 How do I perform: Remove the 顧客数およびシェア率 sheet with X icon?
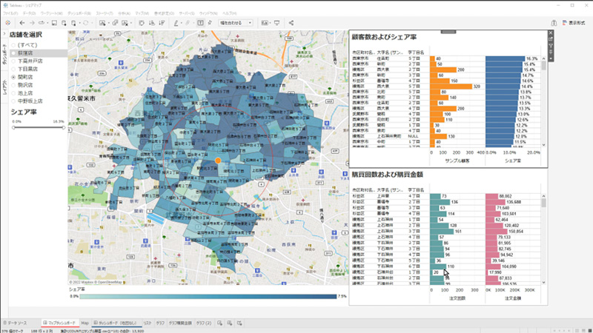pos(550,34)
